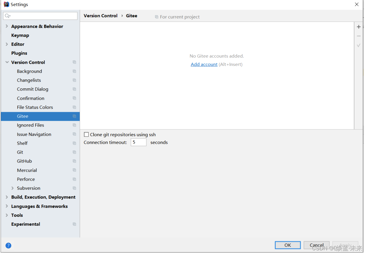
Task: Enable Clone git repositories using ssh
Action: pos(86,135)
